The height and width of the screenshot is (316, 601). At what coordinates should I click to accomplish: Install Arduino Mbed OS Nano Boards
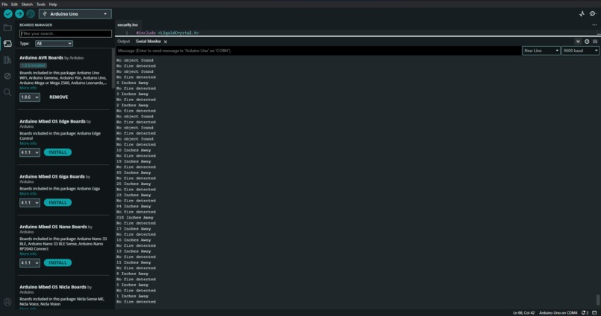click(57, 263)
